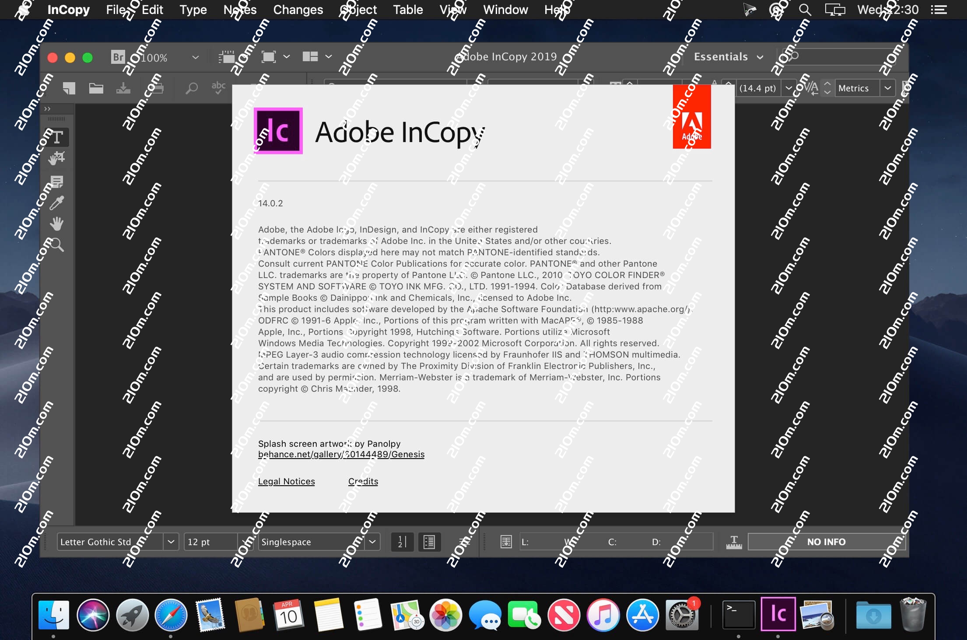Viewport: 967px width, 640px height.
Task: Open the Credits link
Action: [x=363, y=481]
